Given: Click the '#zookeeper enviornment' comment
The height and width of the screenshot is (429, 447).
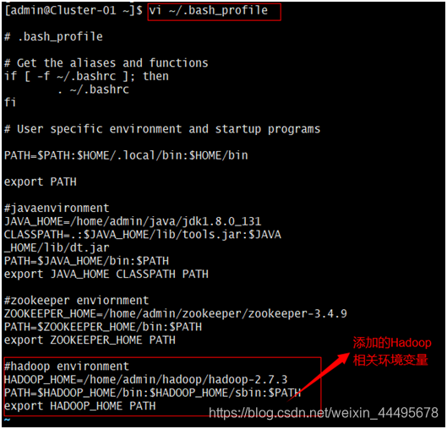Looking at the screenshot, I should coord(77,301).
